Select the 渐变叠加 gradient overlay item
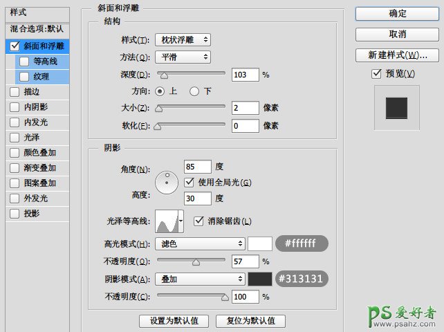The width and height of the screenshot is (444, 332). coord(39,167)
